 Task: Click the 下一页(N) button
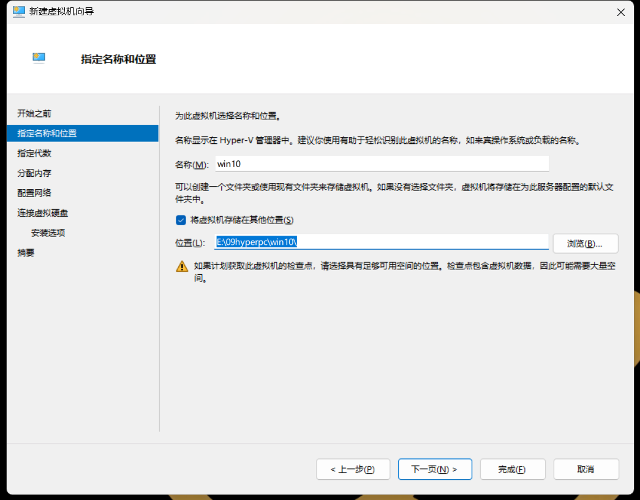click(x=435, y=469)
